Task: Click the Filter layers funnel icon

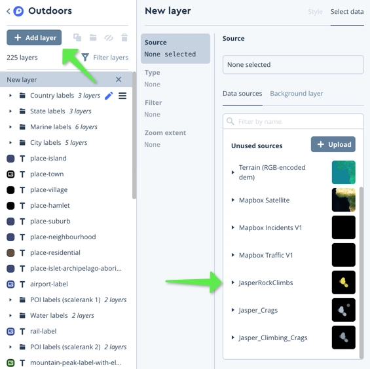Action: 85,58
